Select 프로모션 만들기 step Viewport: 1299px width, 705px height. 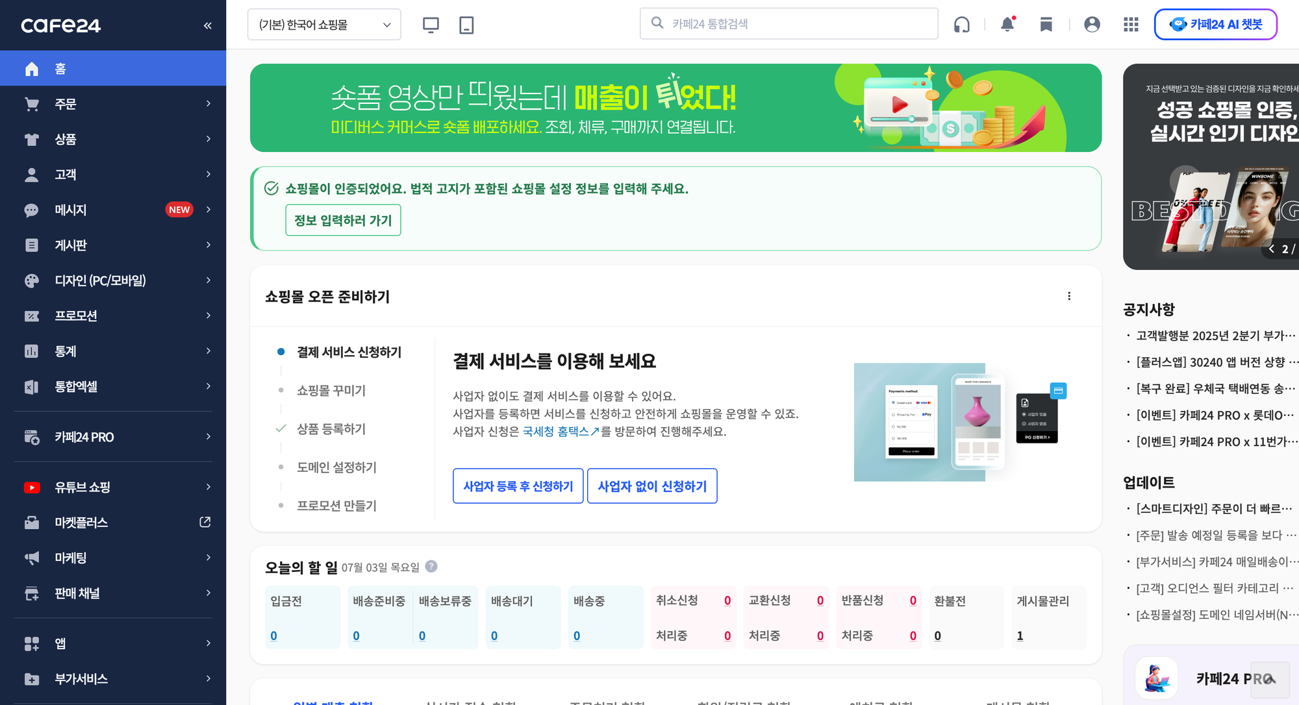[336, 505]
